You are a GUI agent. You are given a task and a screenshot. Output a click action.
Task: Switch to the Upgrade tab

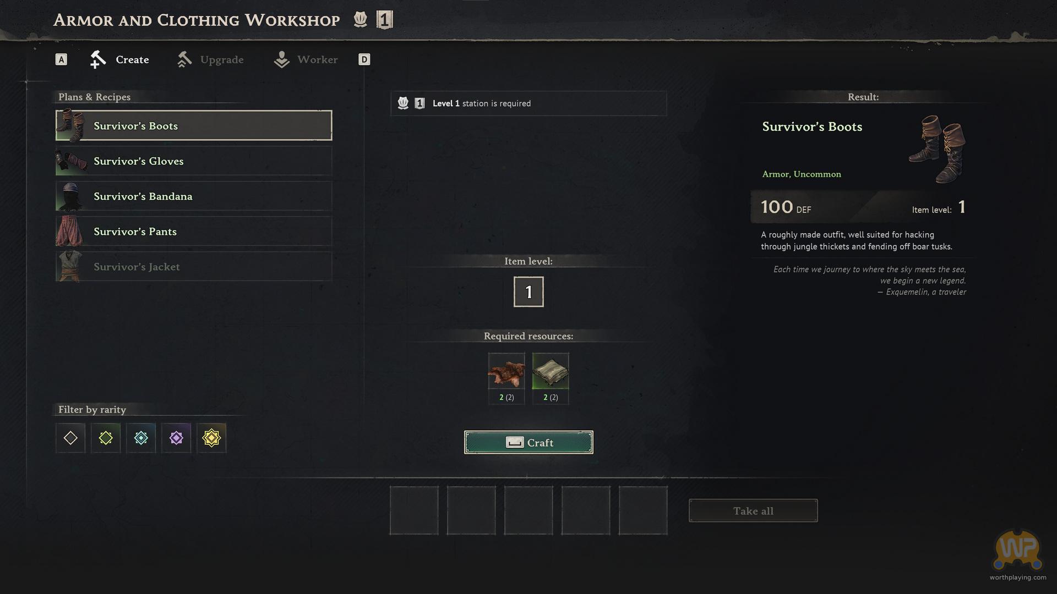pyautogui.click(x=210, y=59)
